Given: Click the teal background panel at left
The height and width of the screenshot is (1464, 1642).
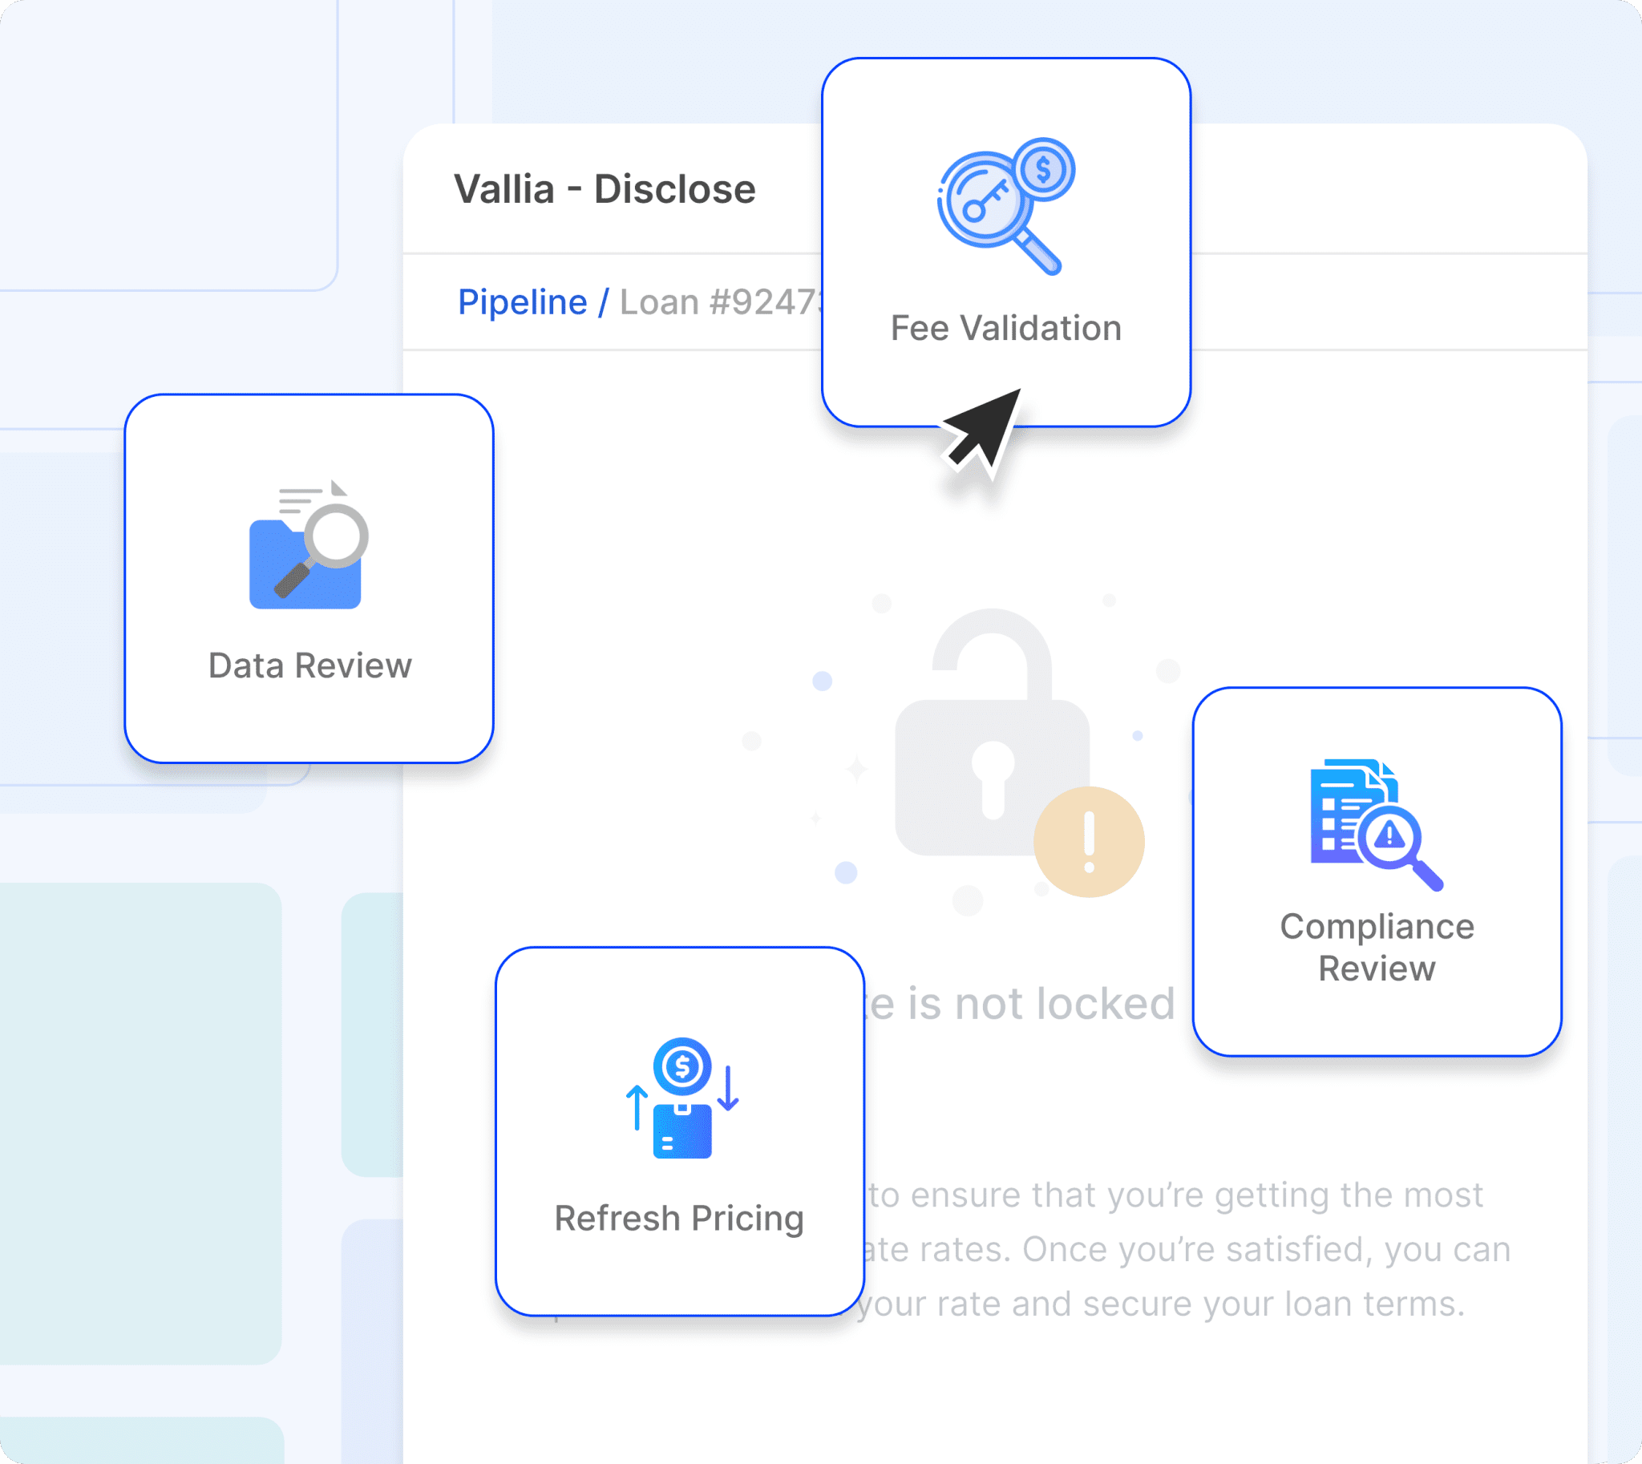Looking at the screenshot, I should 141,1122.
